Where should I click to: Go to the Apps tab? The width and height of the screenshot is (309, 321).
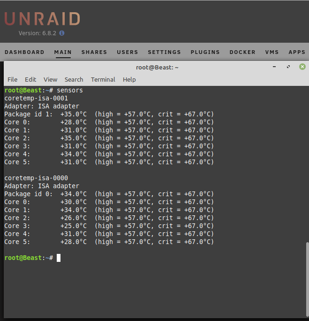tap(297, 52)
